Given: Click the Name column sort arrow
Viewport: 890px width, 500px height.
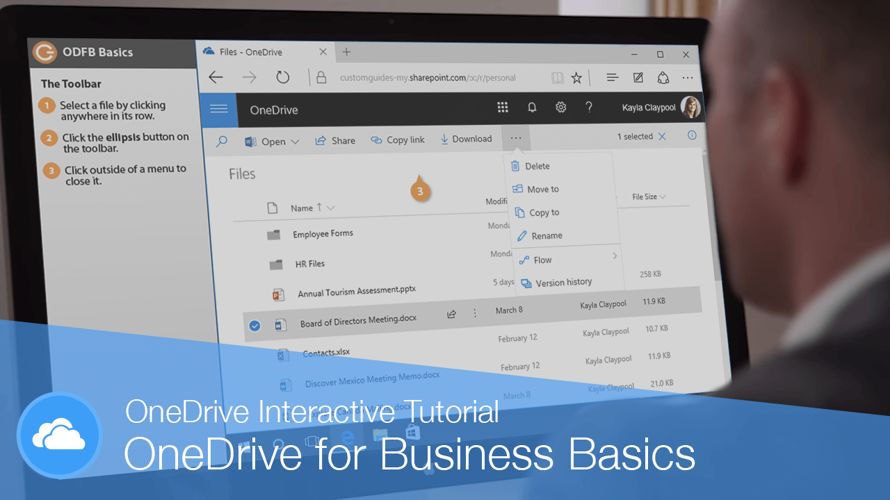Looking at the screenshot, I should pos(319,207).
